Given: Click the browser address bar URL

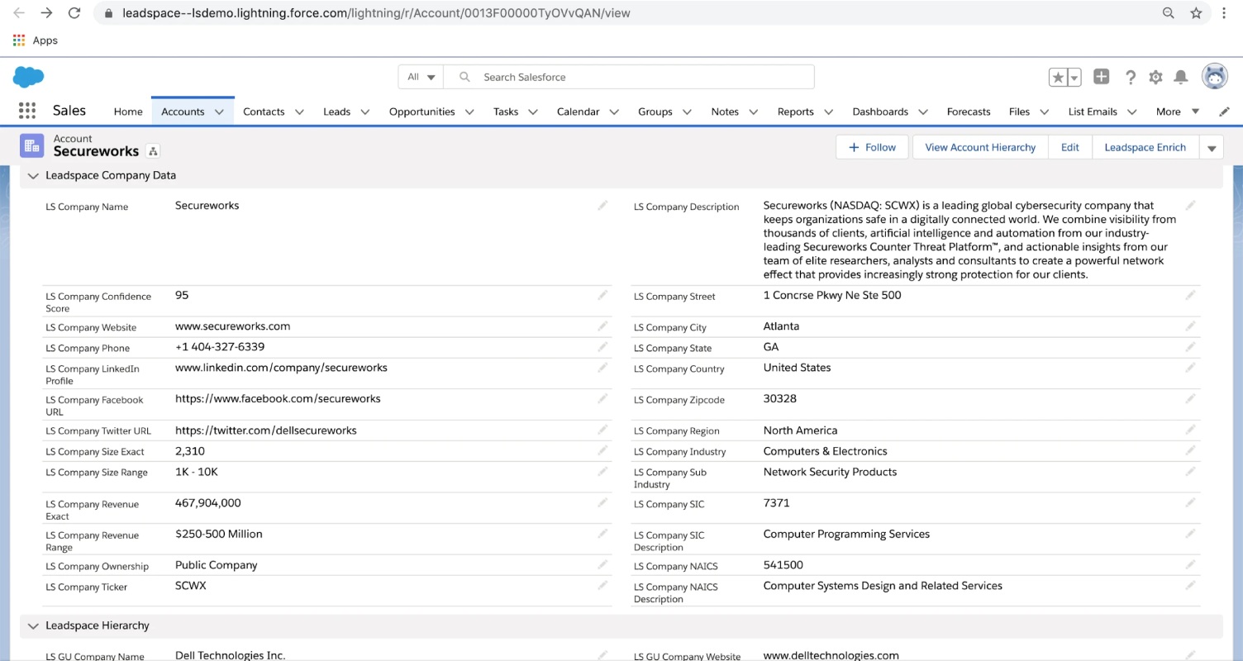Looking at the screenshot, I should coord(376,13).
